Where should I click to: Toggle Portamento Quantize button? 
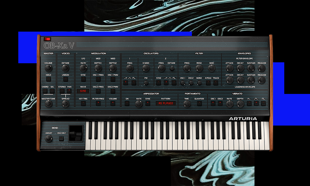point(199,103)
